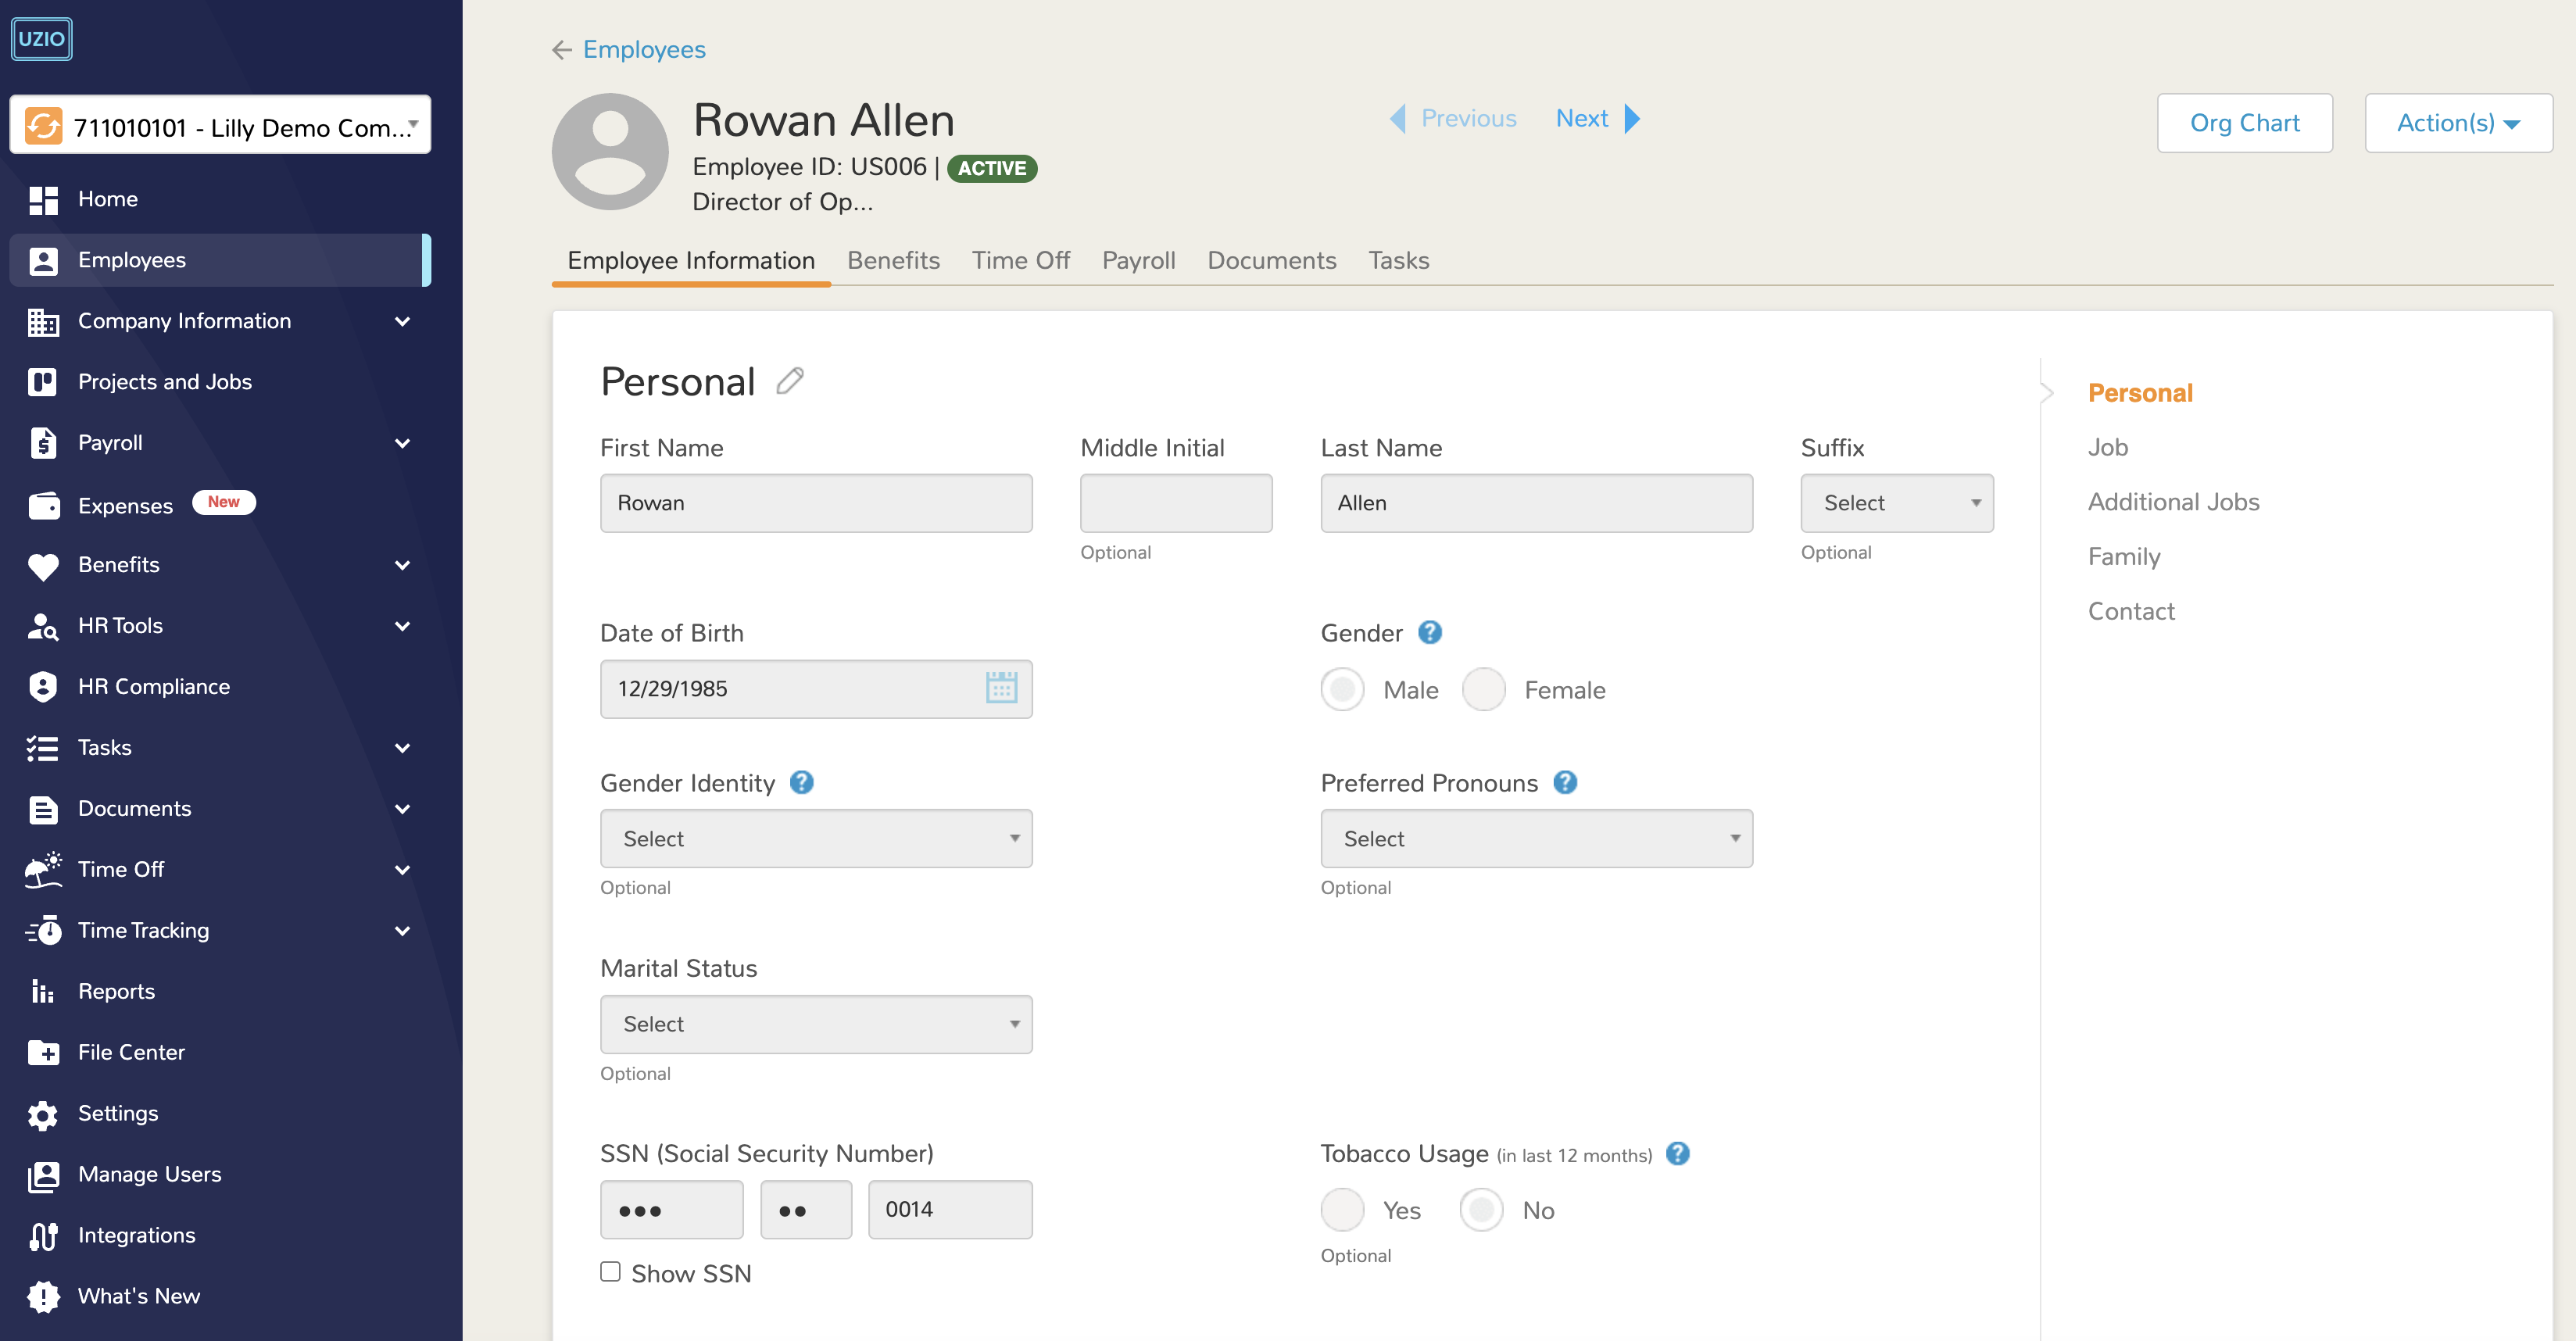Click the help icon next to Gender
Image resolution: width=2576 pixels, height=1341 pixels.
1429,633
